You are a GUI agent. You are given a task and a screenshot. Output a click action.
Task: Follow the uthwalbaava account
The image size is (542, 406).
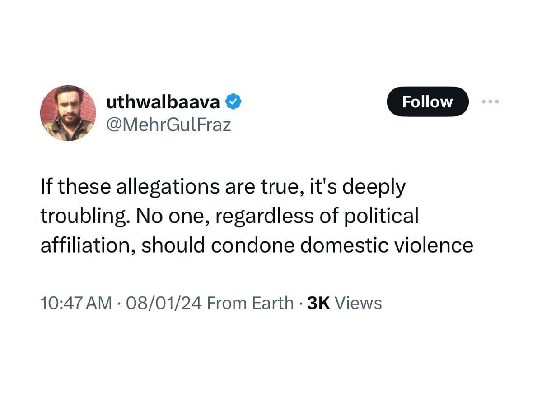pos(427,101)
